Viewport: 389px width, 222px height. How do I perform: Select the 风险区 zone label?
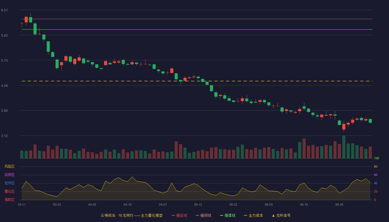pos(9,167)
